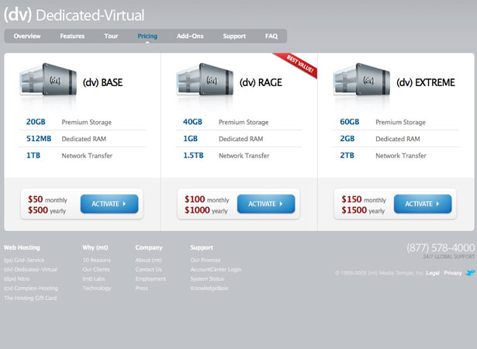This screenshot has width=477, height=349.
Task: Click the (dv) EXTREME plan title
Action: (x=426, y=82)
